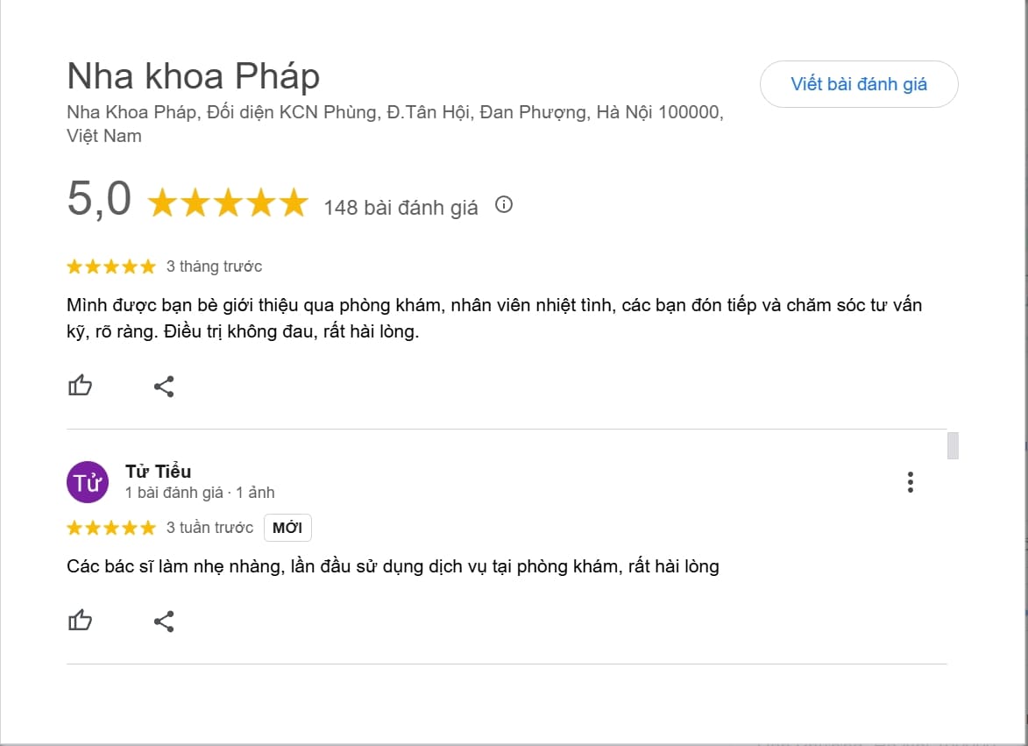Like Tử Tiểu's review with the thumbs up icon

click(x=80, y=621)
